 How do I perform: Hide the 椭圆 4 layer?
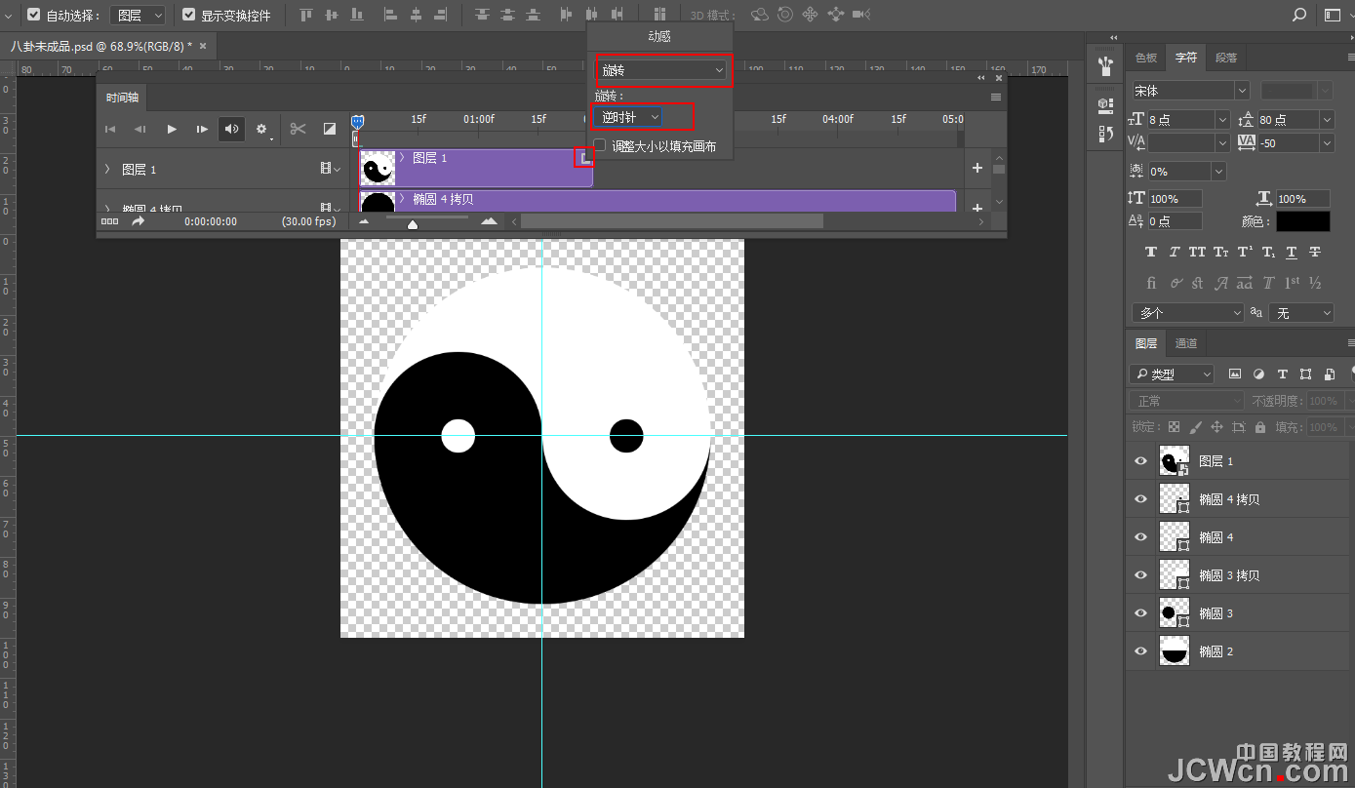[1140, 536]
